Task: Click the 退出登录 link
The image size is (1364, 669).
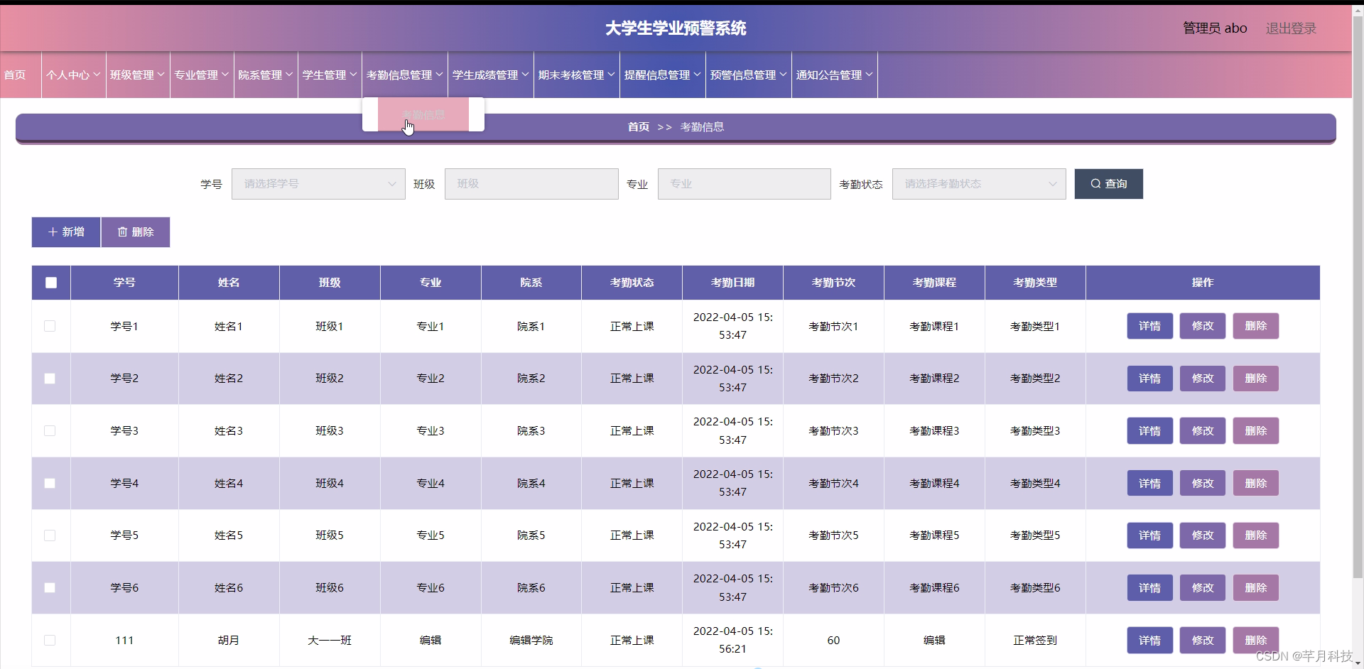Action: [x=1290, y=28]
